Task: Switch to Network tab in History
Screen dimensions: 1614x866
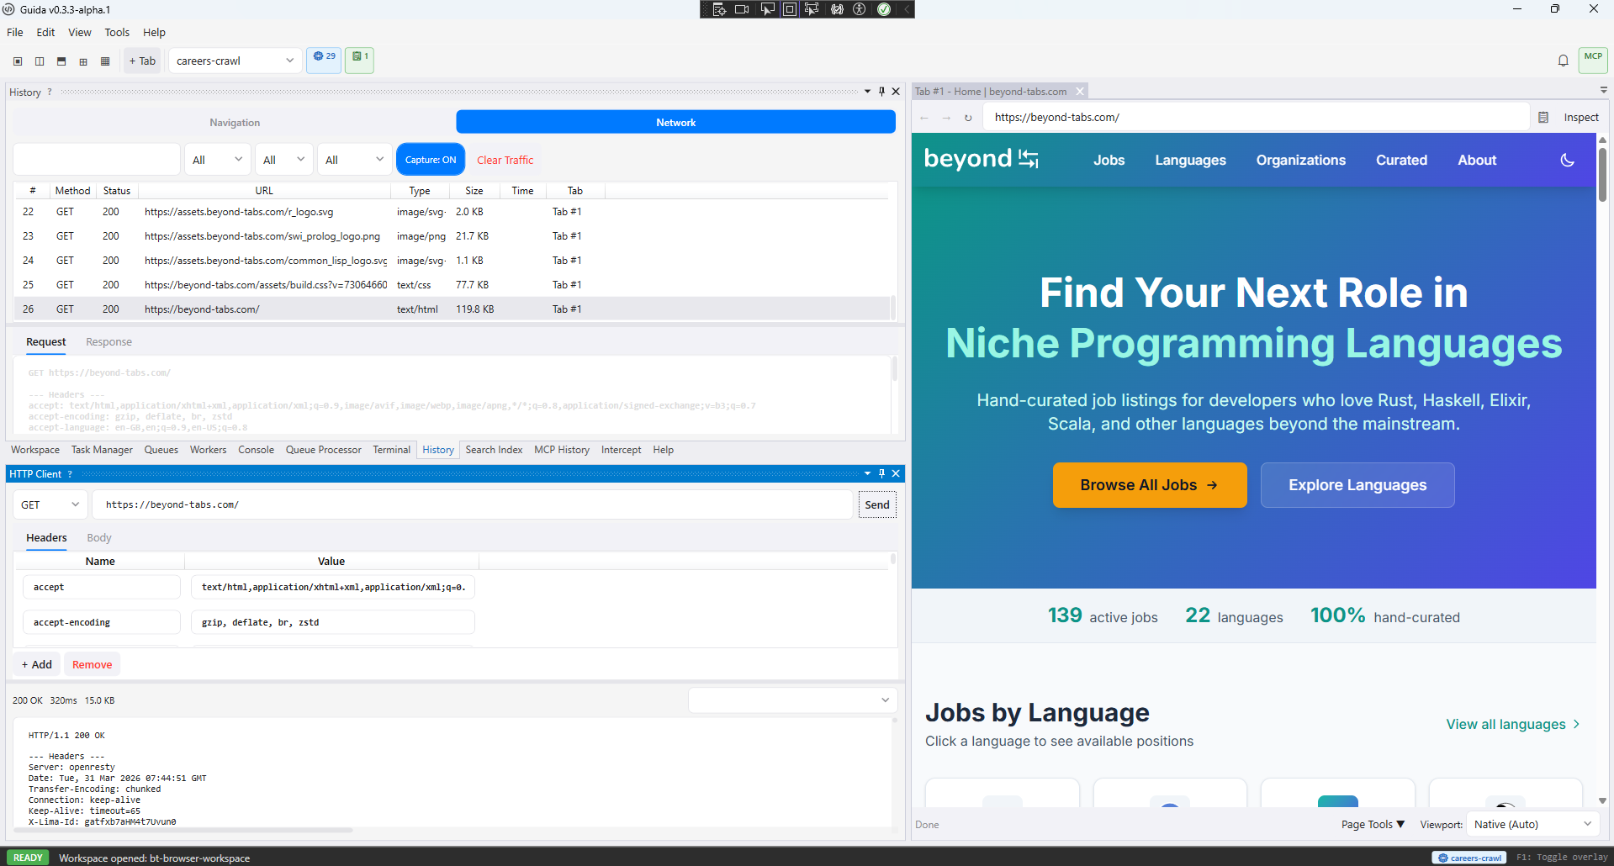Action: tap(675, 123)
